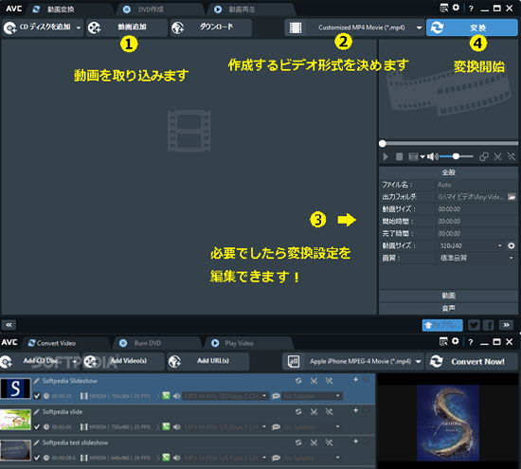Expand Apple iPhone MPEG-4 Movie profile dropdown
The image size is (521, 469).
[418, 362]
